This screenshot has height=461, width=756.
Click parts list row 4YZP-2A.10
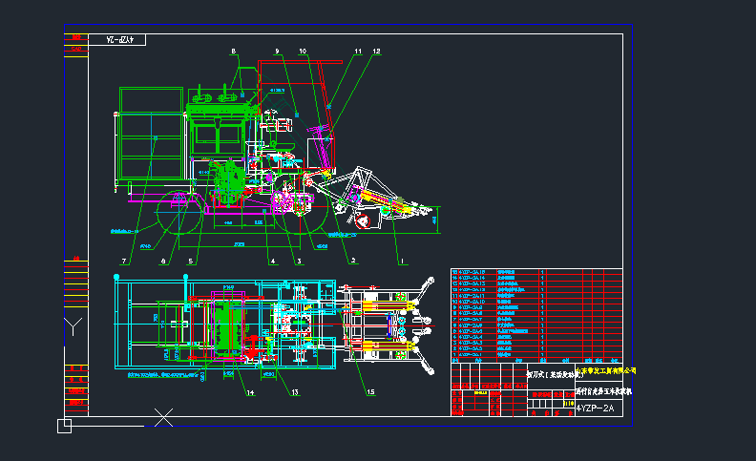click(536, 302)
